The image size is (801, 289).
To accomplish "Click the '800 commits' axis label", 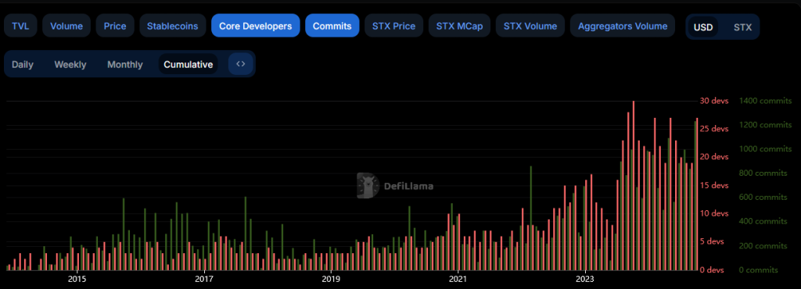I will [x=763, y=173].
